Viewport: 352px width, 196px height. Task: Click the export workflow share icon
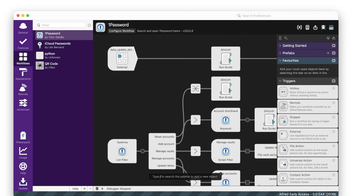pos(315,27)
